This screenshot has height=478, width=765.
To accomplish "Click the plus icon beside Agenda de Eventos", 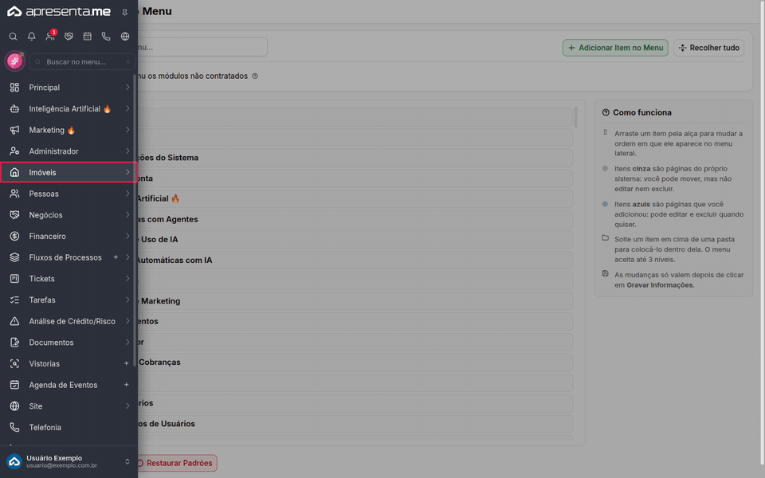I will (127, 385).
